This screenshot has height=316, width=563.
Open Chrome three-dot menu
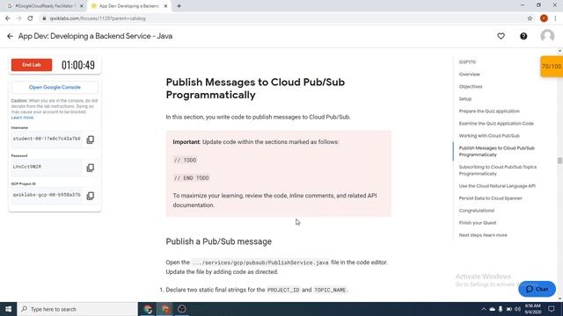(x=555, y=18)
